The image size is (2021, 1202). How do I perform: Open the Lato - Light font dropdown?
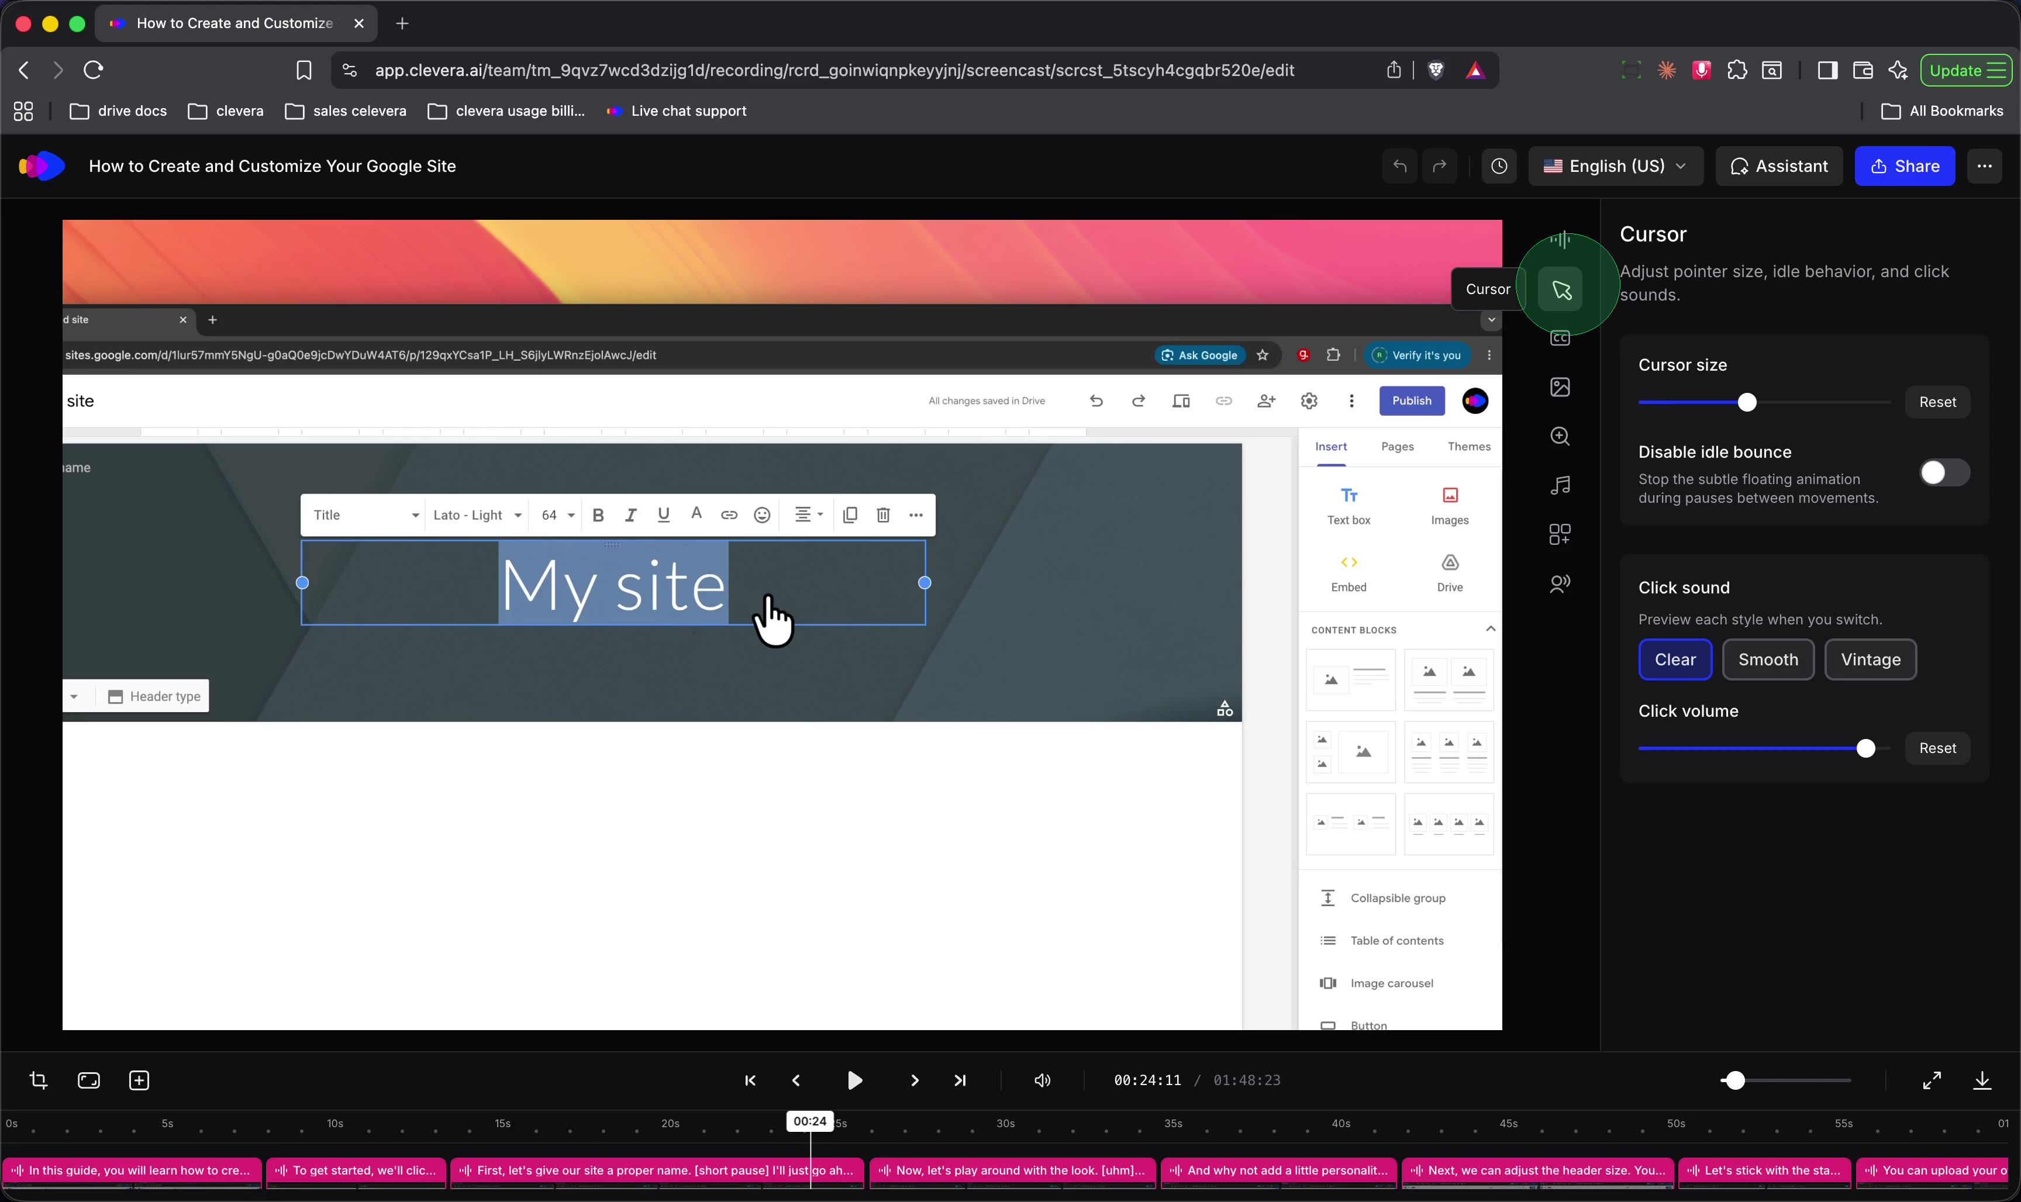pos(477,515)
